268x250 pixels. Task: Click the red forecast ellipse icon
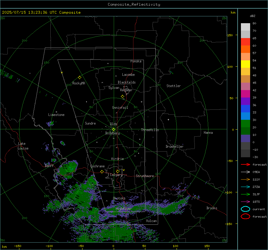(245, 216)
